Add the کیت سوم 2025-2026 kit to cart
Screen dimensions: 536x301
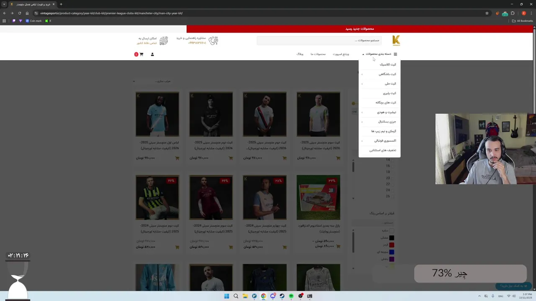338,158
